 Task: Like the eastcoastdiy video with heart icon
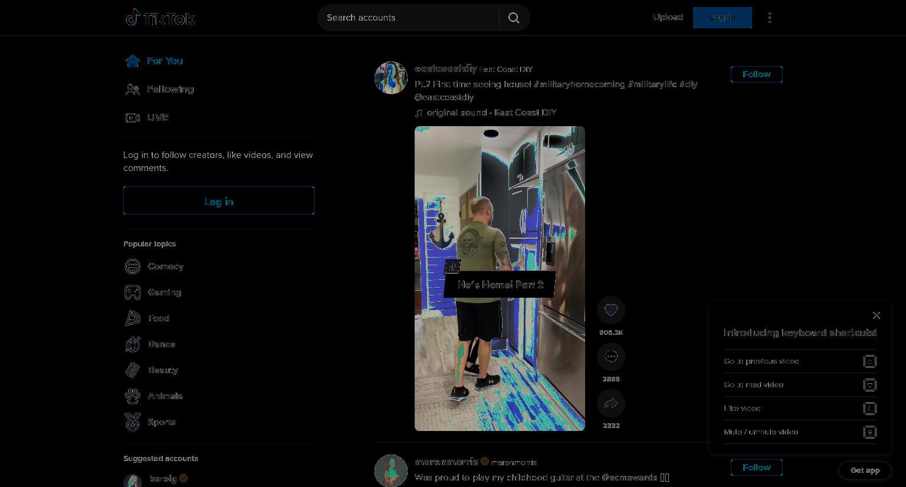coord(611,310)
